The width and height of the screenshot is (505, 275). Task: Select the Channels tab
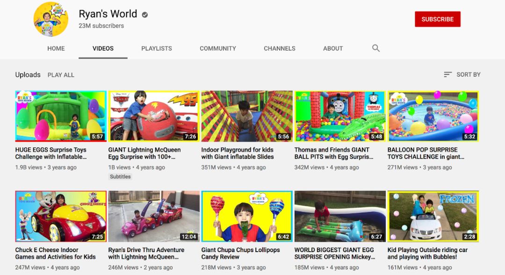pyautogui.click(x=280, y=48)
